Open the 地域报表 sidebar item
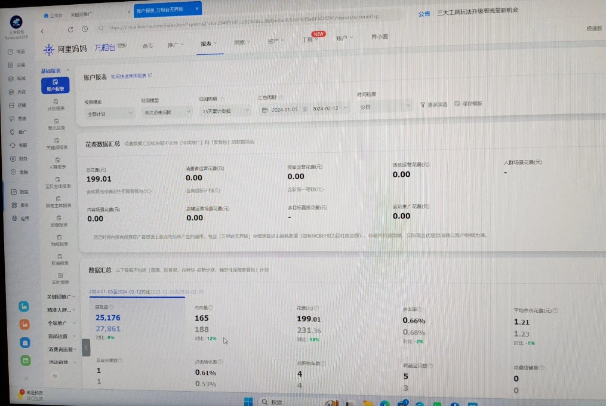This screenshot has height=406, width=606. click(59, 240)
